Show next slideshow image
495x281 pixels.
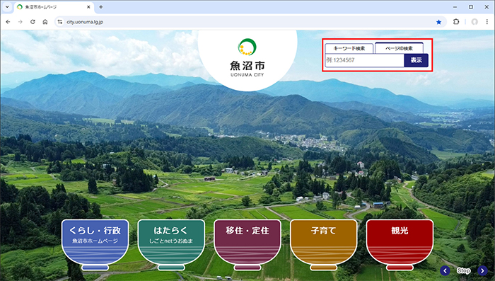(482, 270)
